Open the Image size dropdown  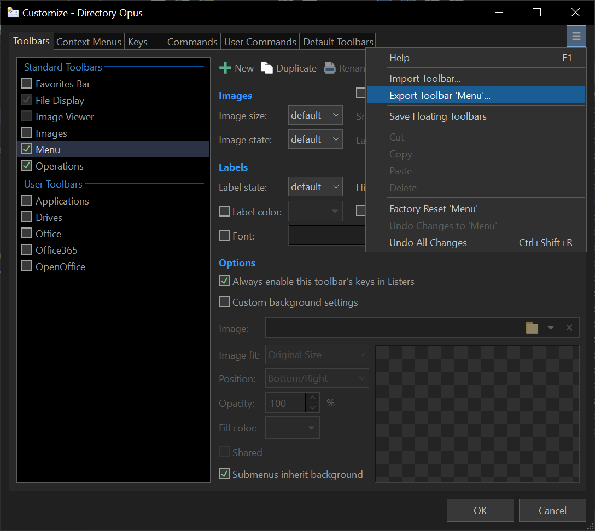click(316, 115)
